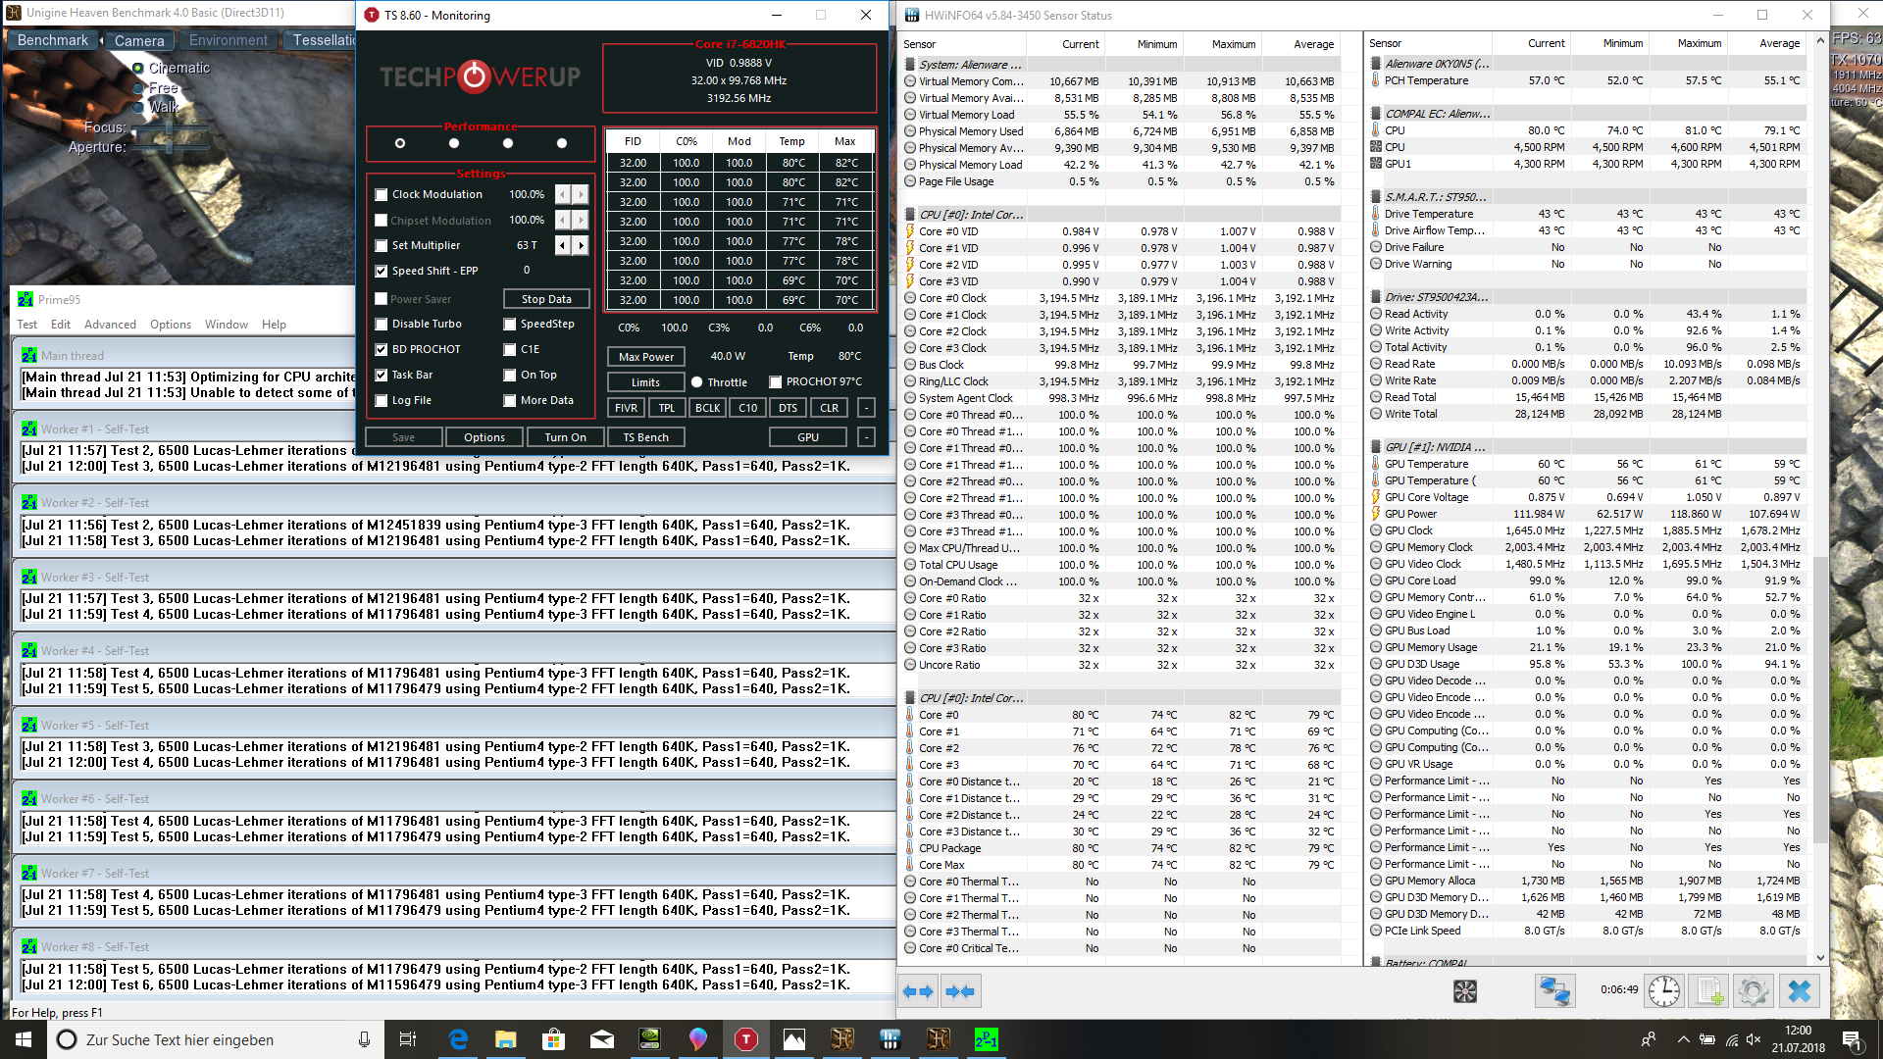Open the Advanced menu in Prime95
The height and width of the screenshot is (1059, 1883).
110,325
